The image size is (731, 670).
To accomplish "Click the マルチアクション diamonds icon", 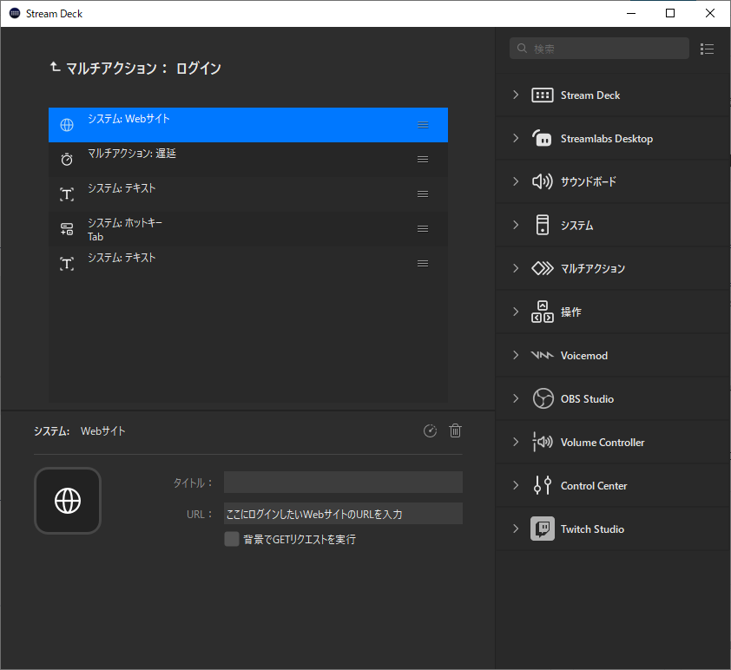I will click(543, 268).
